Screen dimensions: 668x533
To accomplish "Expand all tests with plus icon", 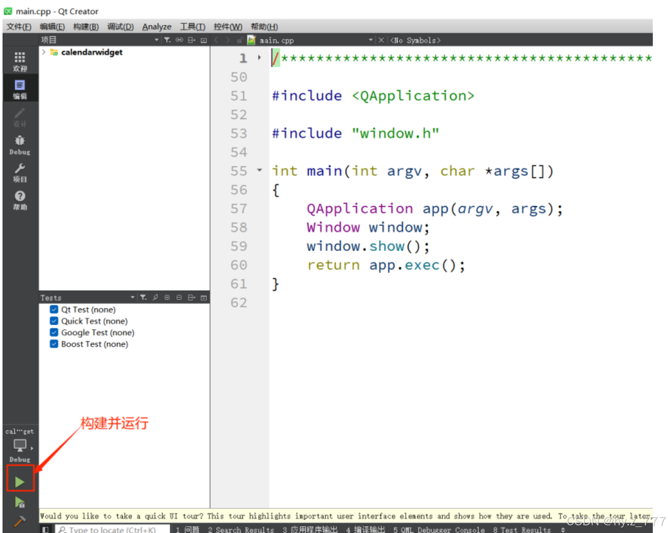I will (x=167, y=297).
